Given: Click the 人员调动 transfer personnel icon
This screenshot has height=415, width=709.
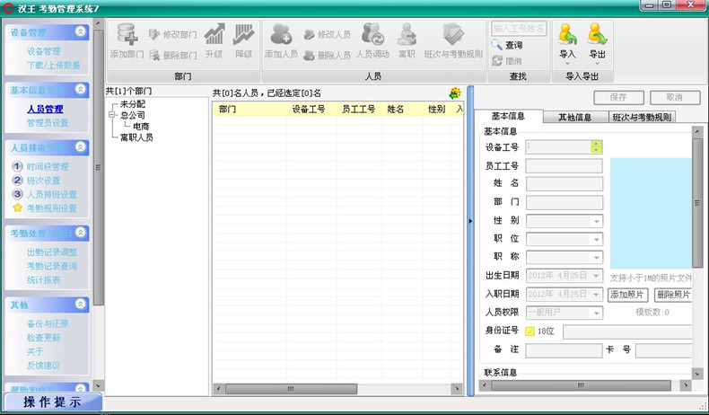Looking at the screenshot, I should [372, 34].
